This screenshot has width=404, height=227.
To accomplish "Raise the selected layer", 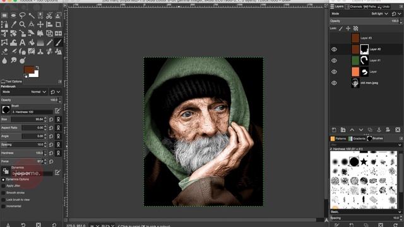I will [352, 130].
